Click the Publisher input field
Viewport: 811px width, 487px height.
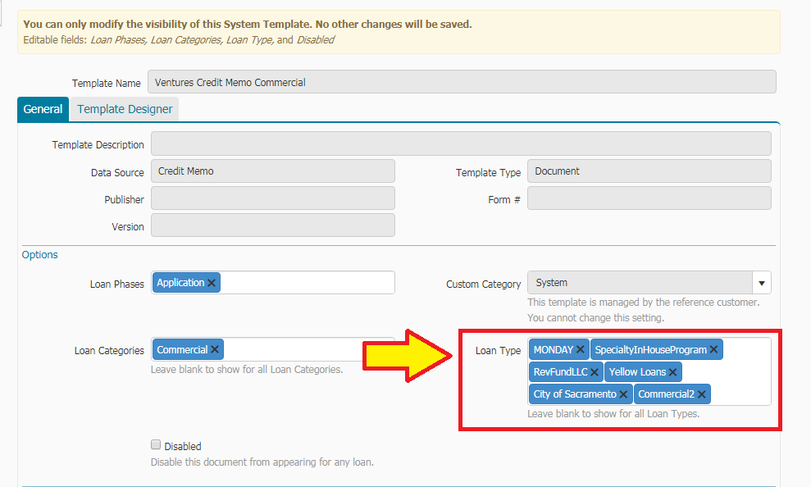point(272,198)
